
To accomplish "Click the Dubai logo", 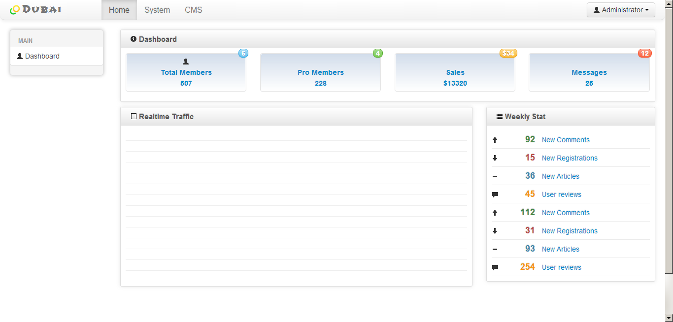I will coord(35,9).
